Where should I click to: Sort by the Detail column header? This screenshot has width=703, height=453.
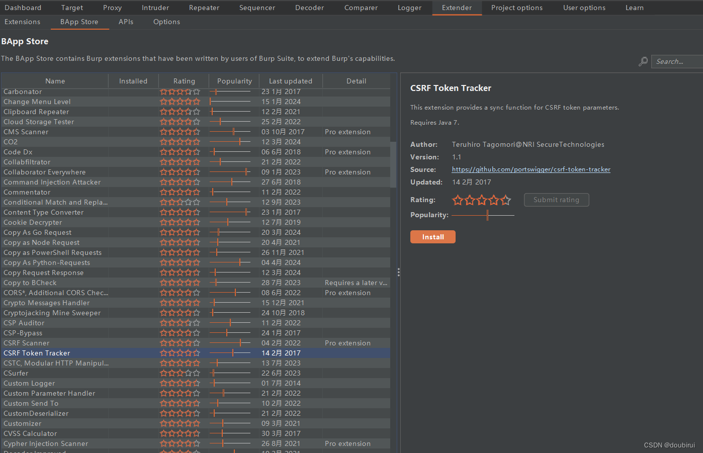(356, 81)
